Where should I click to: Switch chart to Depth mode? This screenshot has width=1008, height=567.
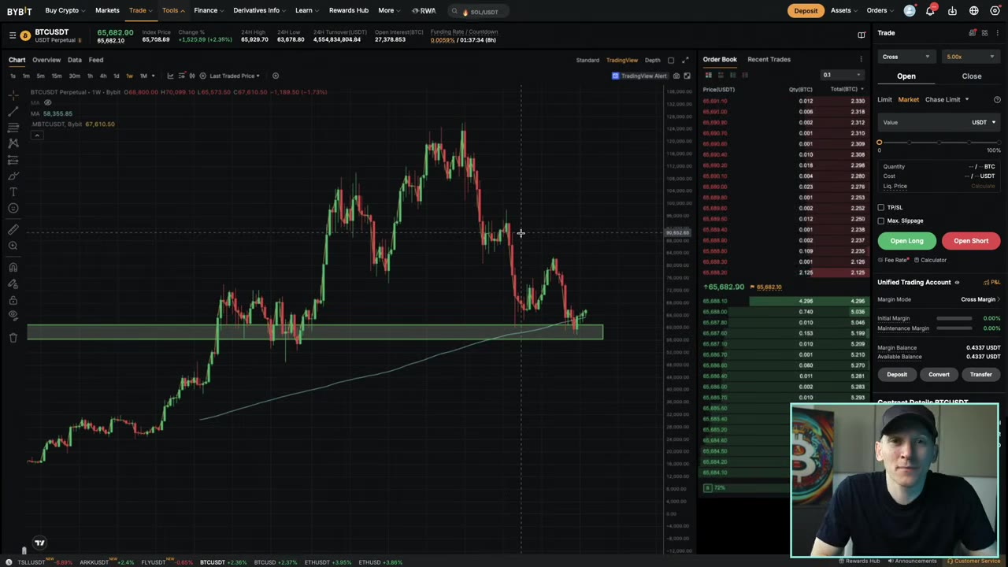[x=653, y=60]
